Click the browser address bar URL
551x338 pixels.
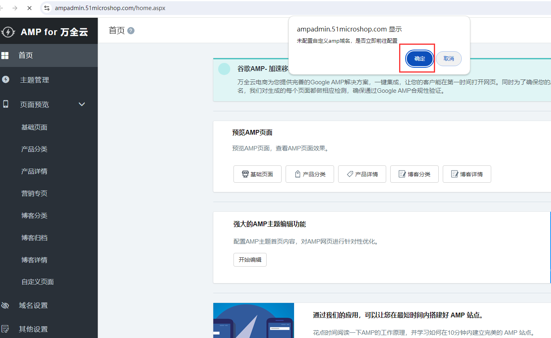110,8
